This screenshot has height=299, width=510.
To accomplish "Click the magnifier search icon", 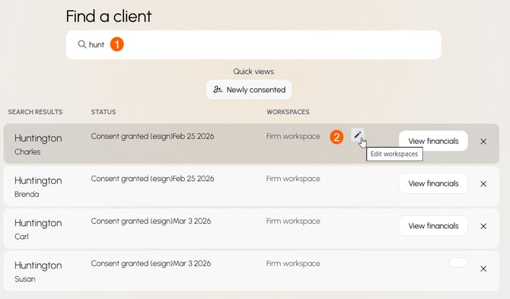I will [82, 44].
